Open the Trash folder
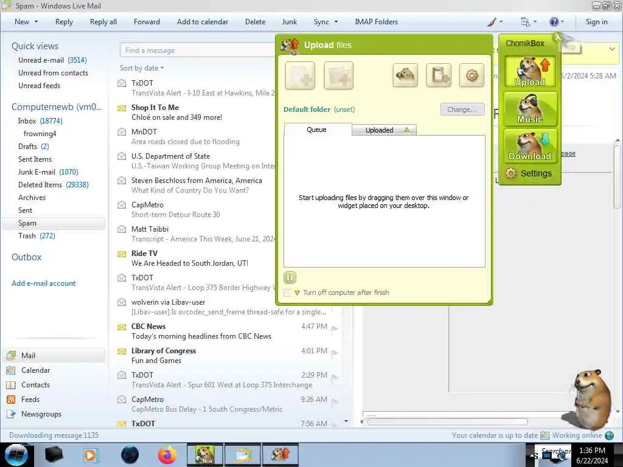 [37, 236]
